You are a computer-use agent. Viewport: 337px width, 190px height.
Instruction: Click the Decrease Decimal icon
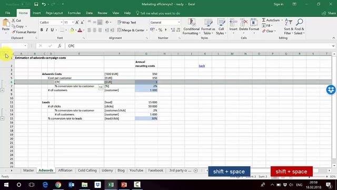179,30
